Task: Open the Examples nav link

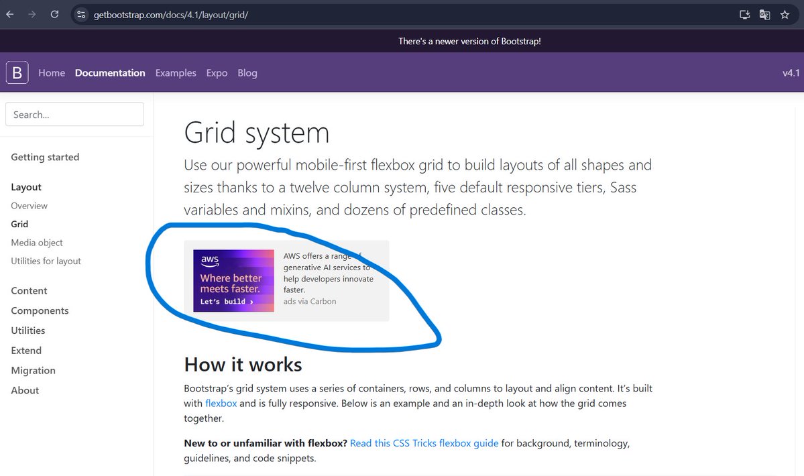Action: point(176,73)
